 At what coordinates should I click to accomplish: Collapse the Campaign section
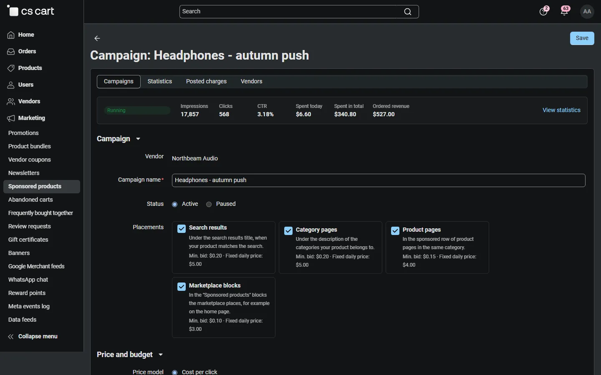[119, 139]
